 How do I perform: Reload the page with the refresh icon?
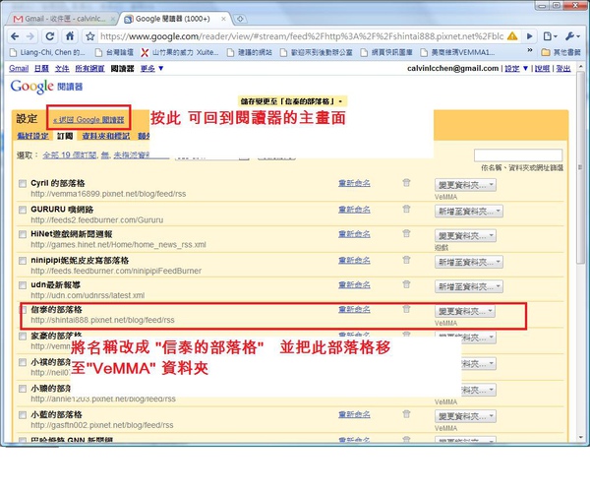[x=50, y=36]
